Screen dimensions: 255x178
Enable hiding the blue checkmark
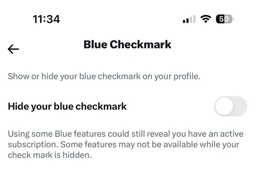[x=231, y=107]
